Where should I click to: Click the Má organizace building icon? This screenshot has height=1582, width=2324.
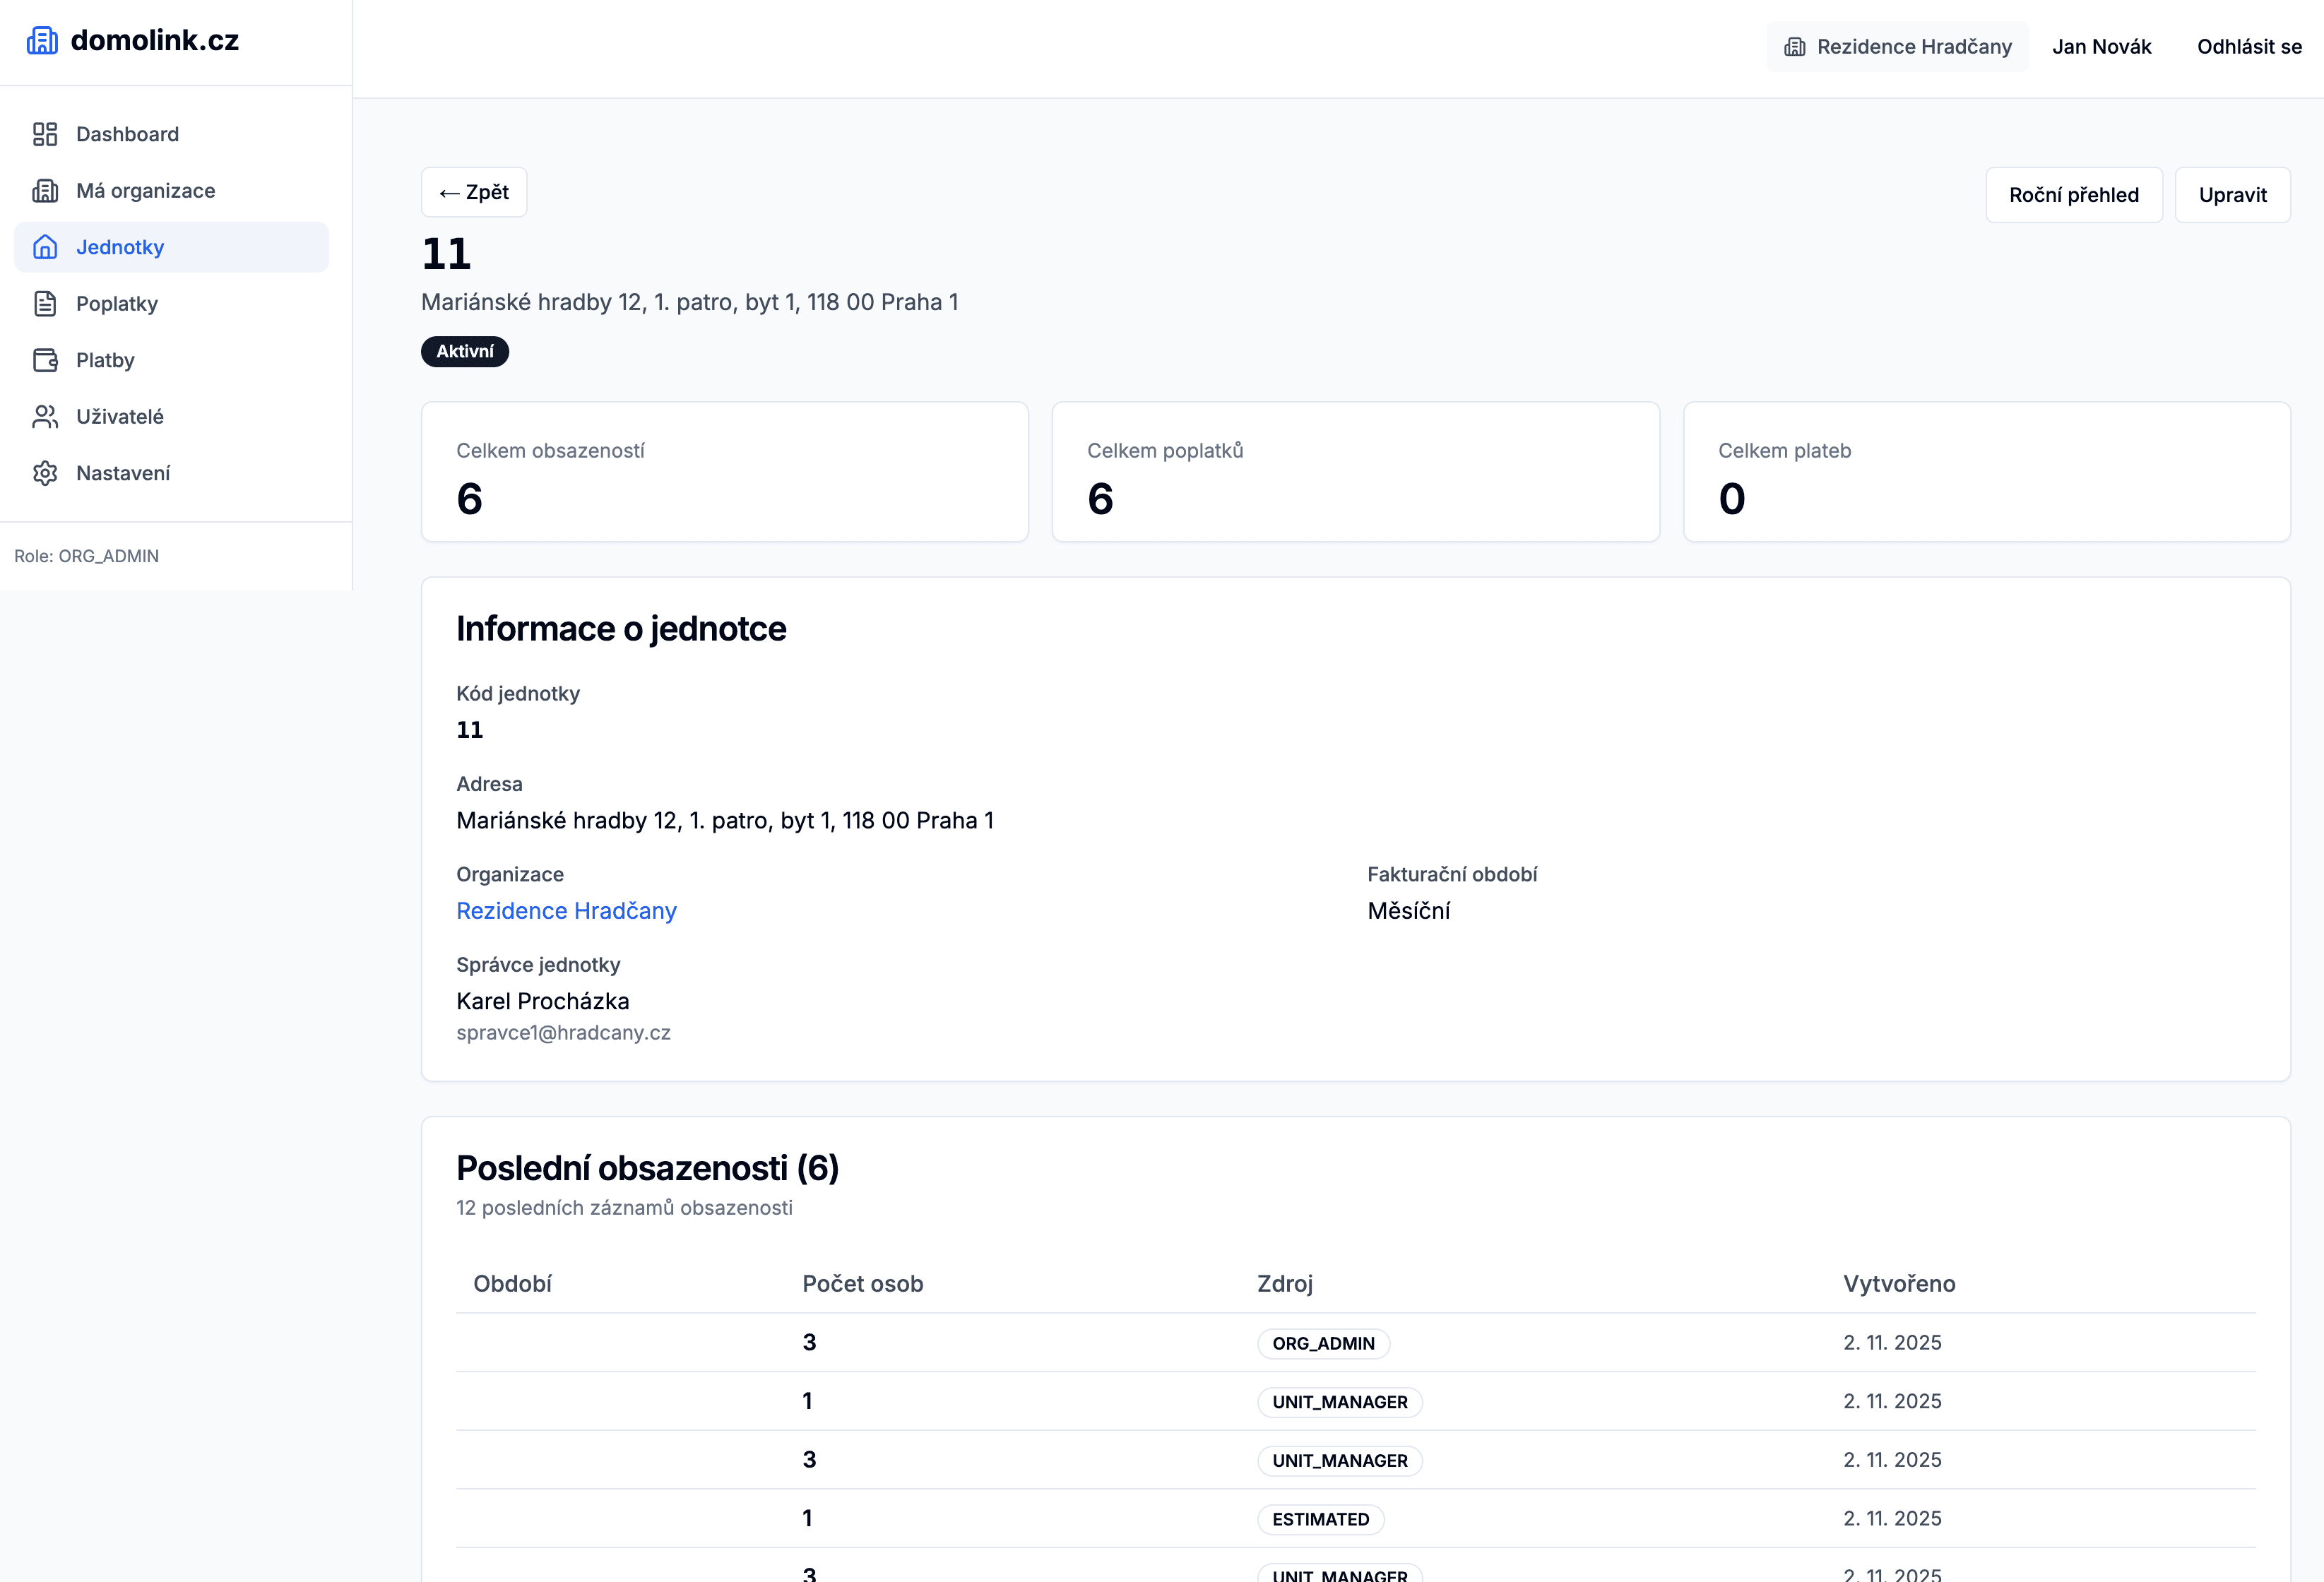(45, 191)
